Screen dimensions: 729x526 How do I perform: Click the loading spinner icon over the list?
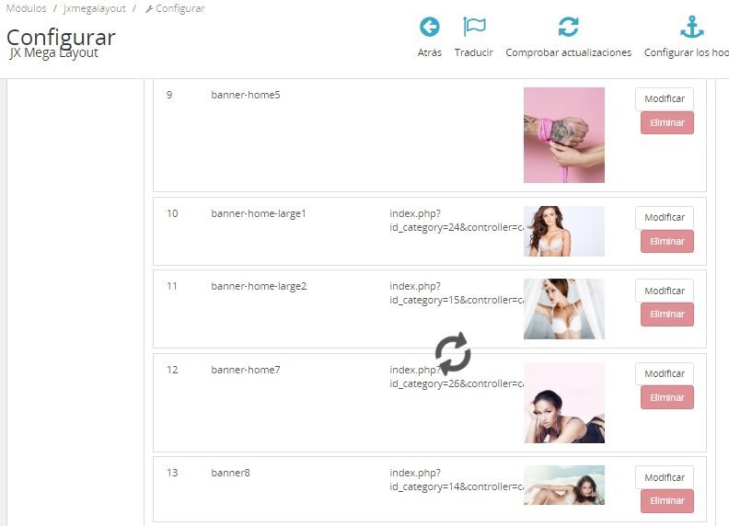click(x=453, y=354)
